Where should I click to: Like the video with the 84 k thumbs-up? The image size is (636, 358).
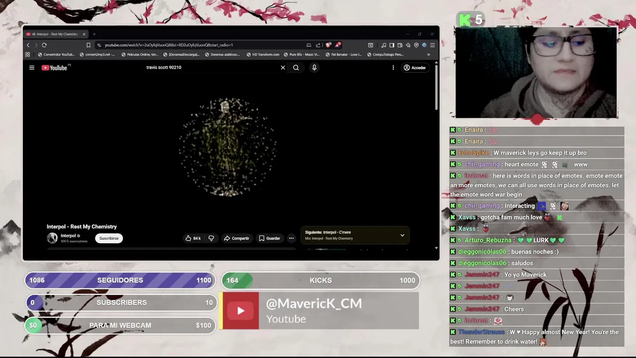coord(193,238)
